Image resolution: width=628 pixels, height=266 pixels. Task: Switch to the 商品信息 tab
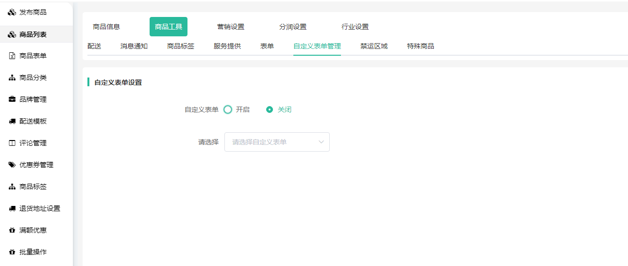point(106,27)
